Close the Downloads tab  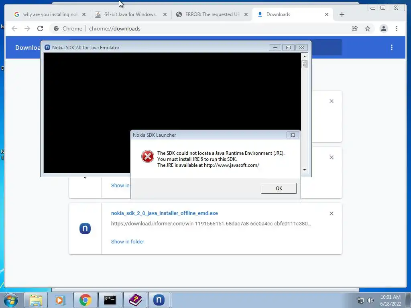click(x=327, y=14)
